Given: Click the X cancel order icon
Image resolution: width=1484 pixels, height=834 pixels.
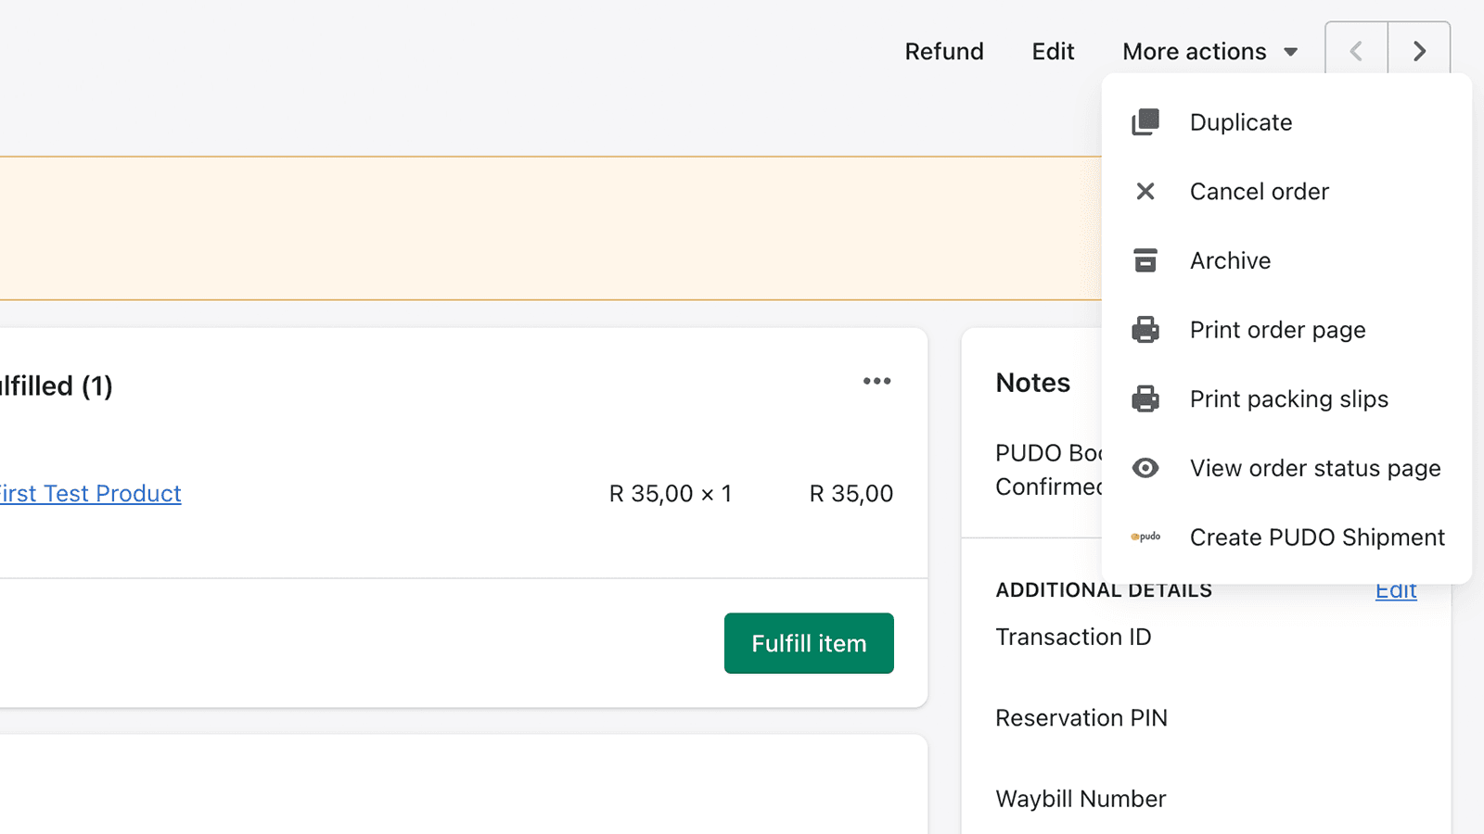Looking at the screenshot, I should tap(1146, 191).
